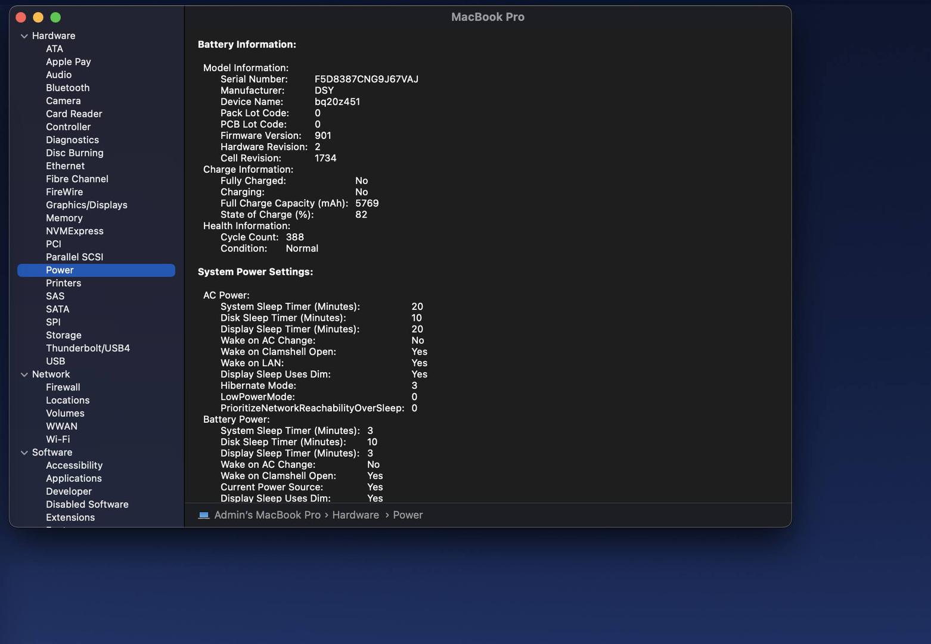View Diagnostics information
931x644 pixels.
click(x=72, y=140)
